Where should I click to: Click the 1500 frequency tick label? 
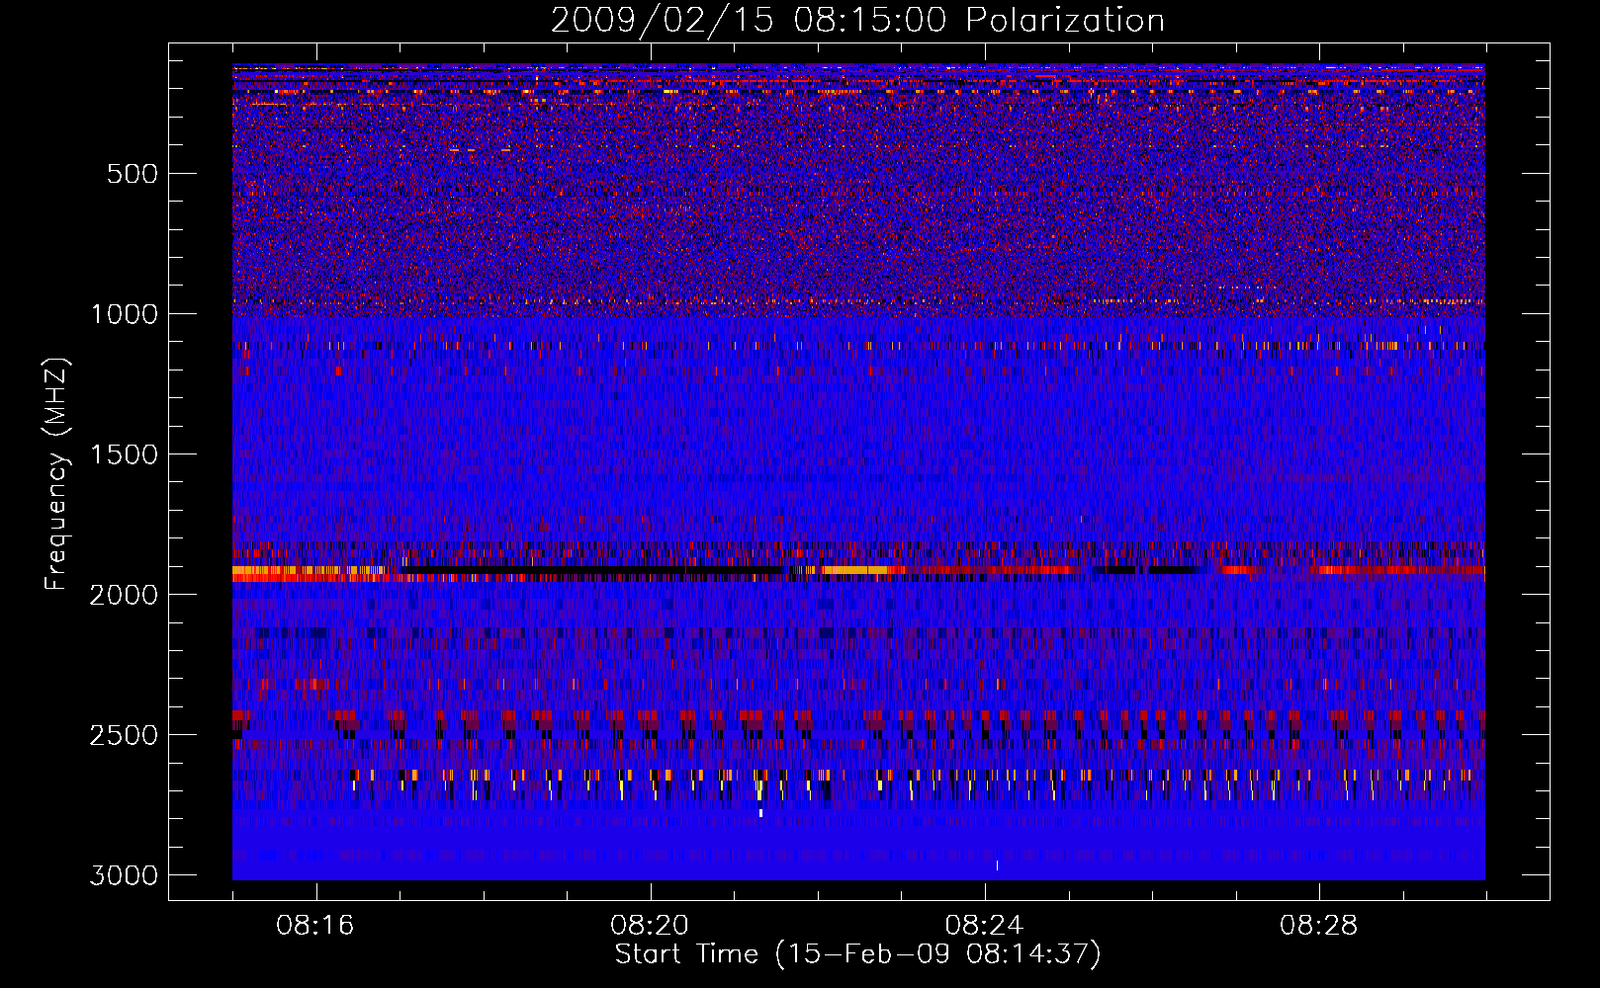[x=124, y=454]
